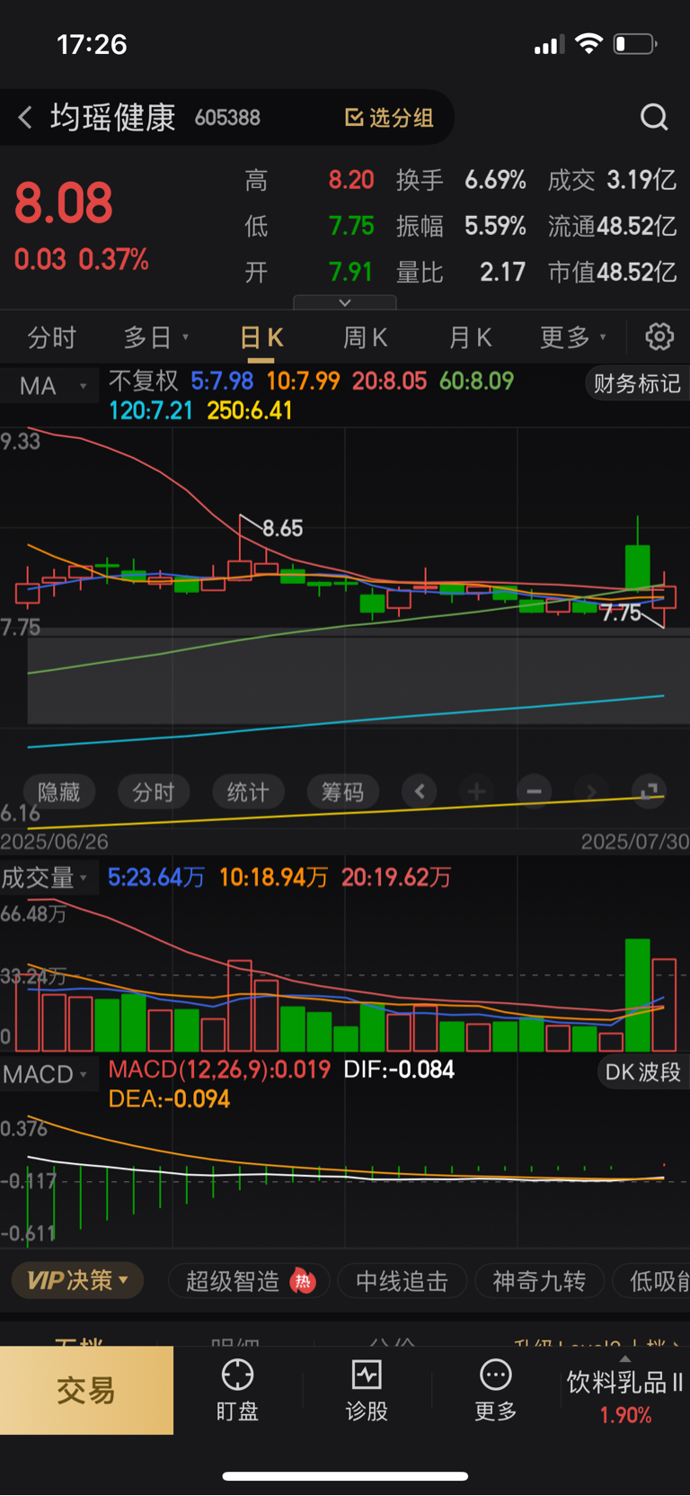Open the search magnifier icon

pos(654,117)
